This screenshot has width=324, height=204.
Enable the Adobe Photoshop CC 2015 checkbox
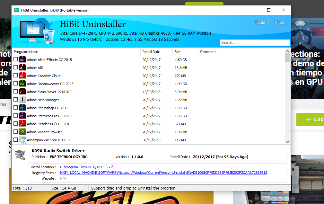(x=15, y=108)
